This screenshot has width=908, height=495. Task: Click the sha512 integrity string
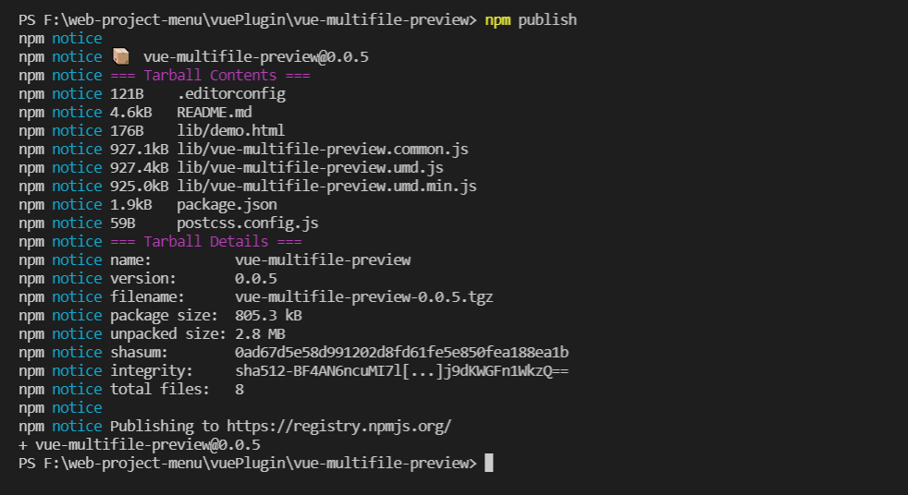401,370
